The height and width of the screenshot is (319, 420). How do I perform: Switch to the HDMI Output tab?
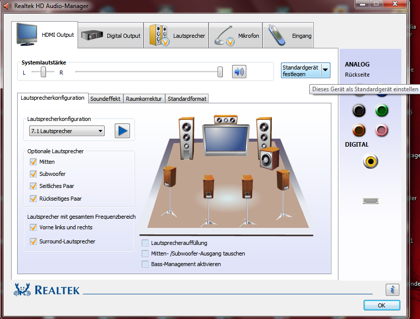pyautogui.click(x=45, y=35)
